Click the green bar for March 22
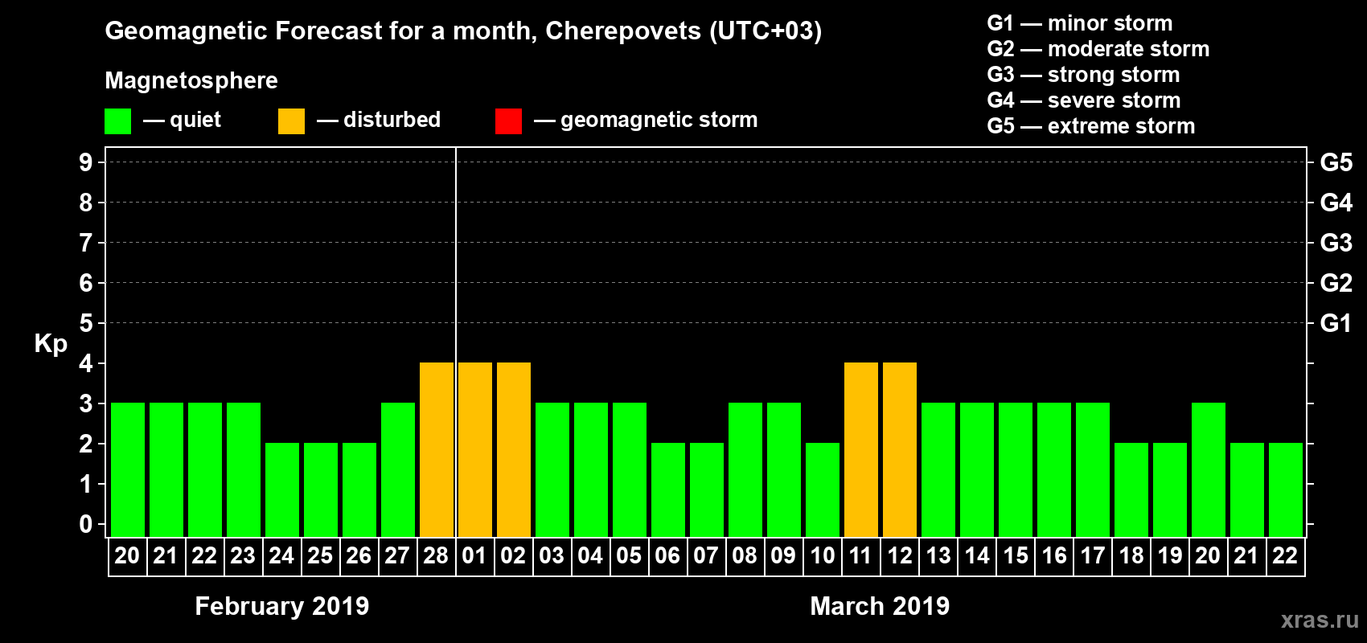The height and width of the screenshot is (643, 1367). (1286, 490)
